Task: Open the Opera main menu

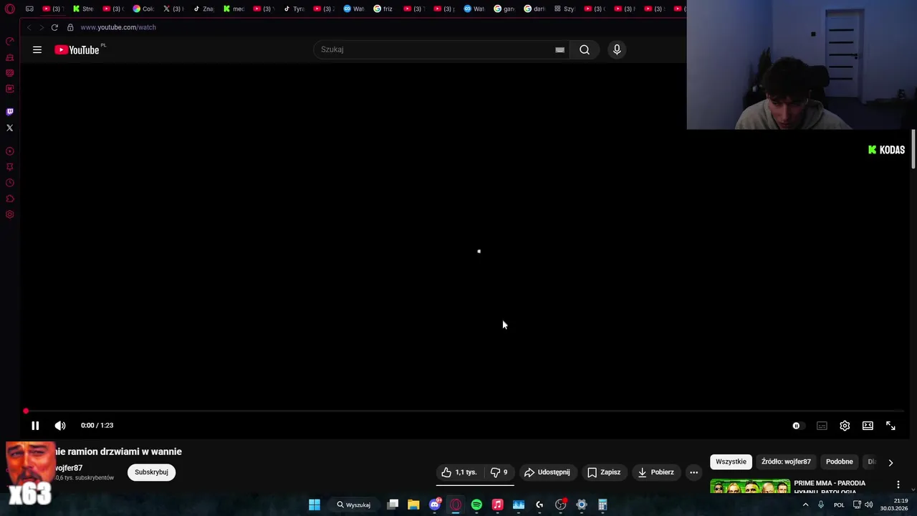Action: coord(9,9)
